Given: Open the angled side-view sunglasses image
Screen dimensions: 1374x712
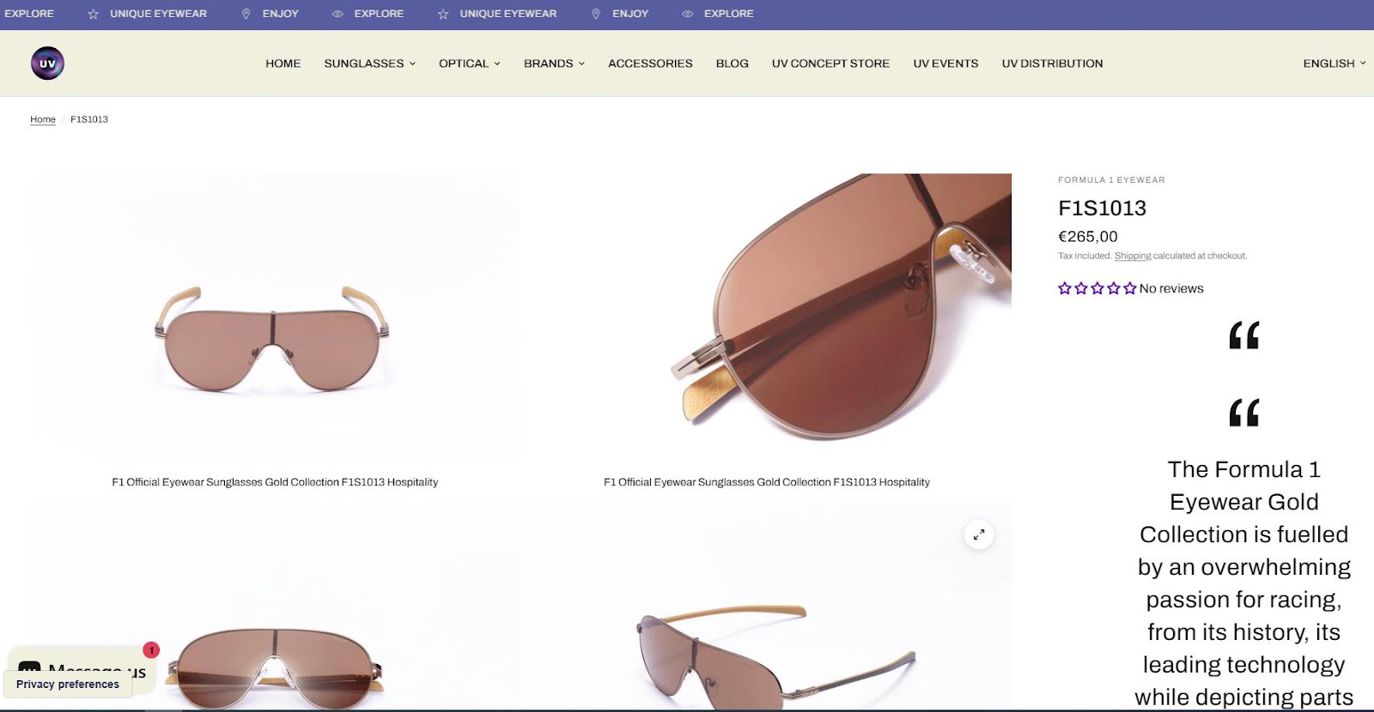Looking at the screenshot, I should click(x=767, y=606).
